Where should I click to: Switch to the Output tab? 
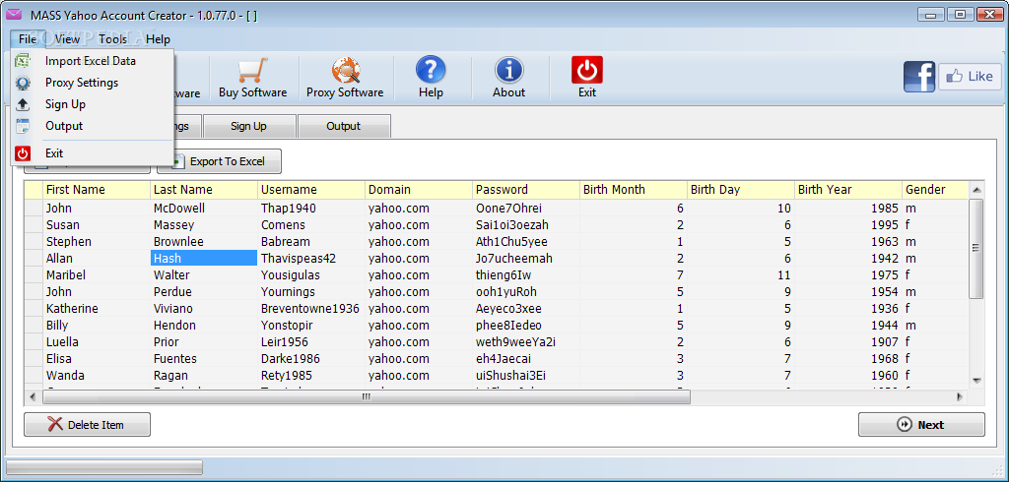click(344, 126)
